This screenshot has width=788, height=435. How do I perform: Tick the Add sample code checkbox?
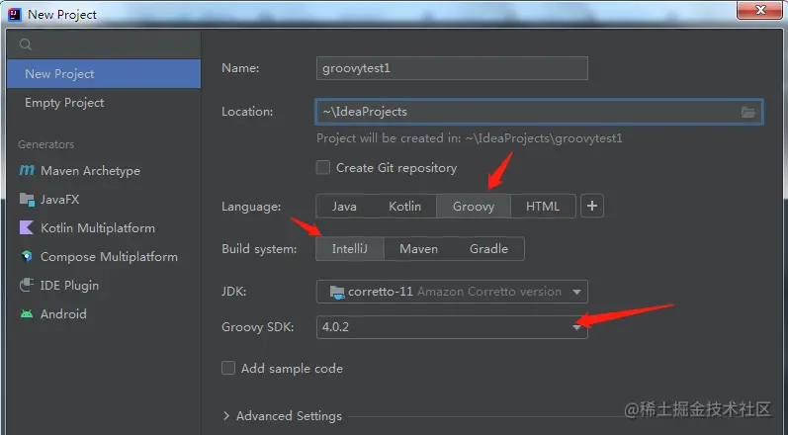coord(228,368)
